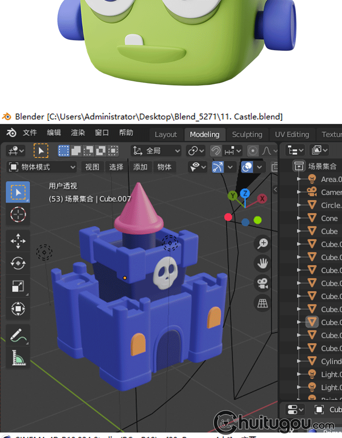Click the 添加 button in viewport header
Screen dimensions: 342x438
click(x=140, y=167)
